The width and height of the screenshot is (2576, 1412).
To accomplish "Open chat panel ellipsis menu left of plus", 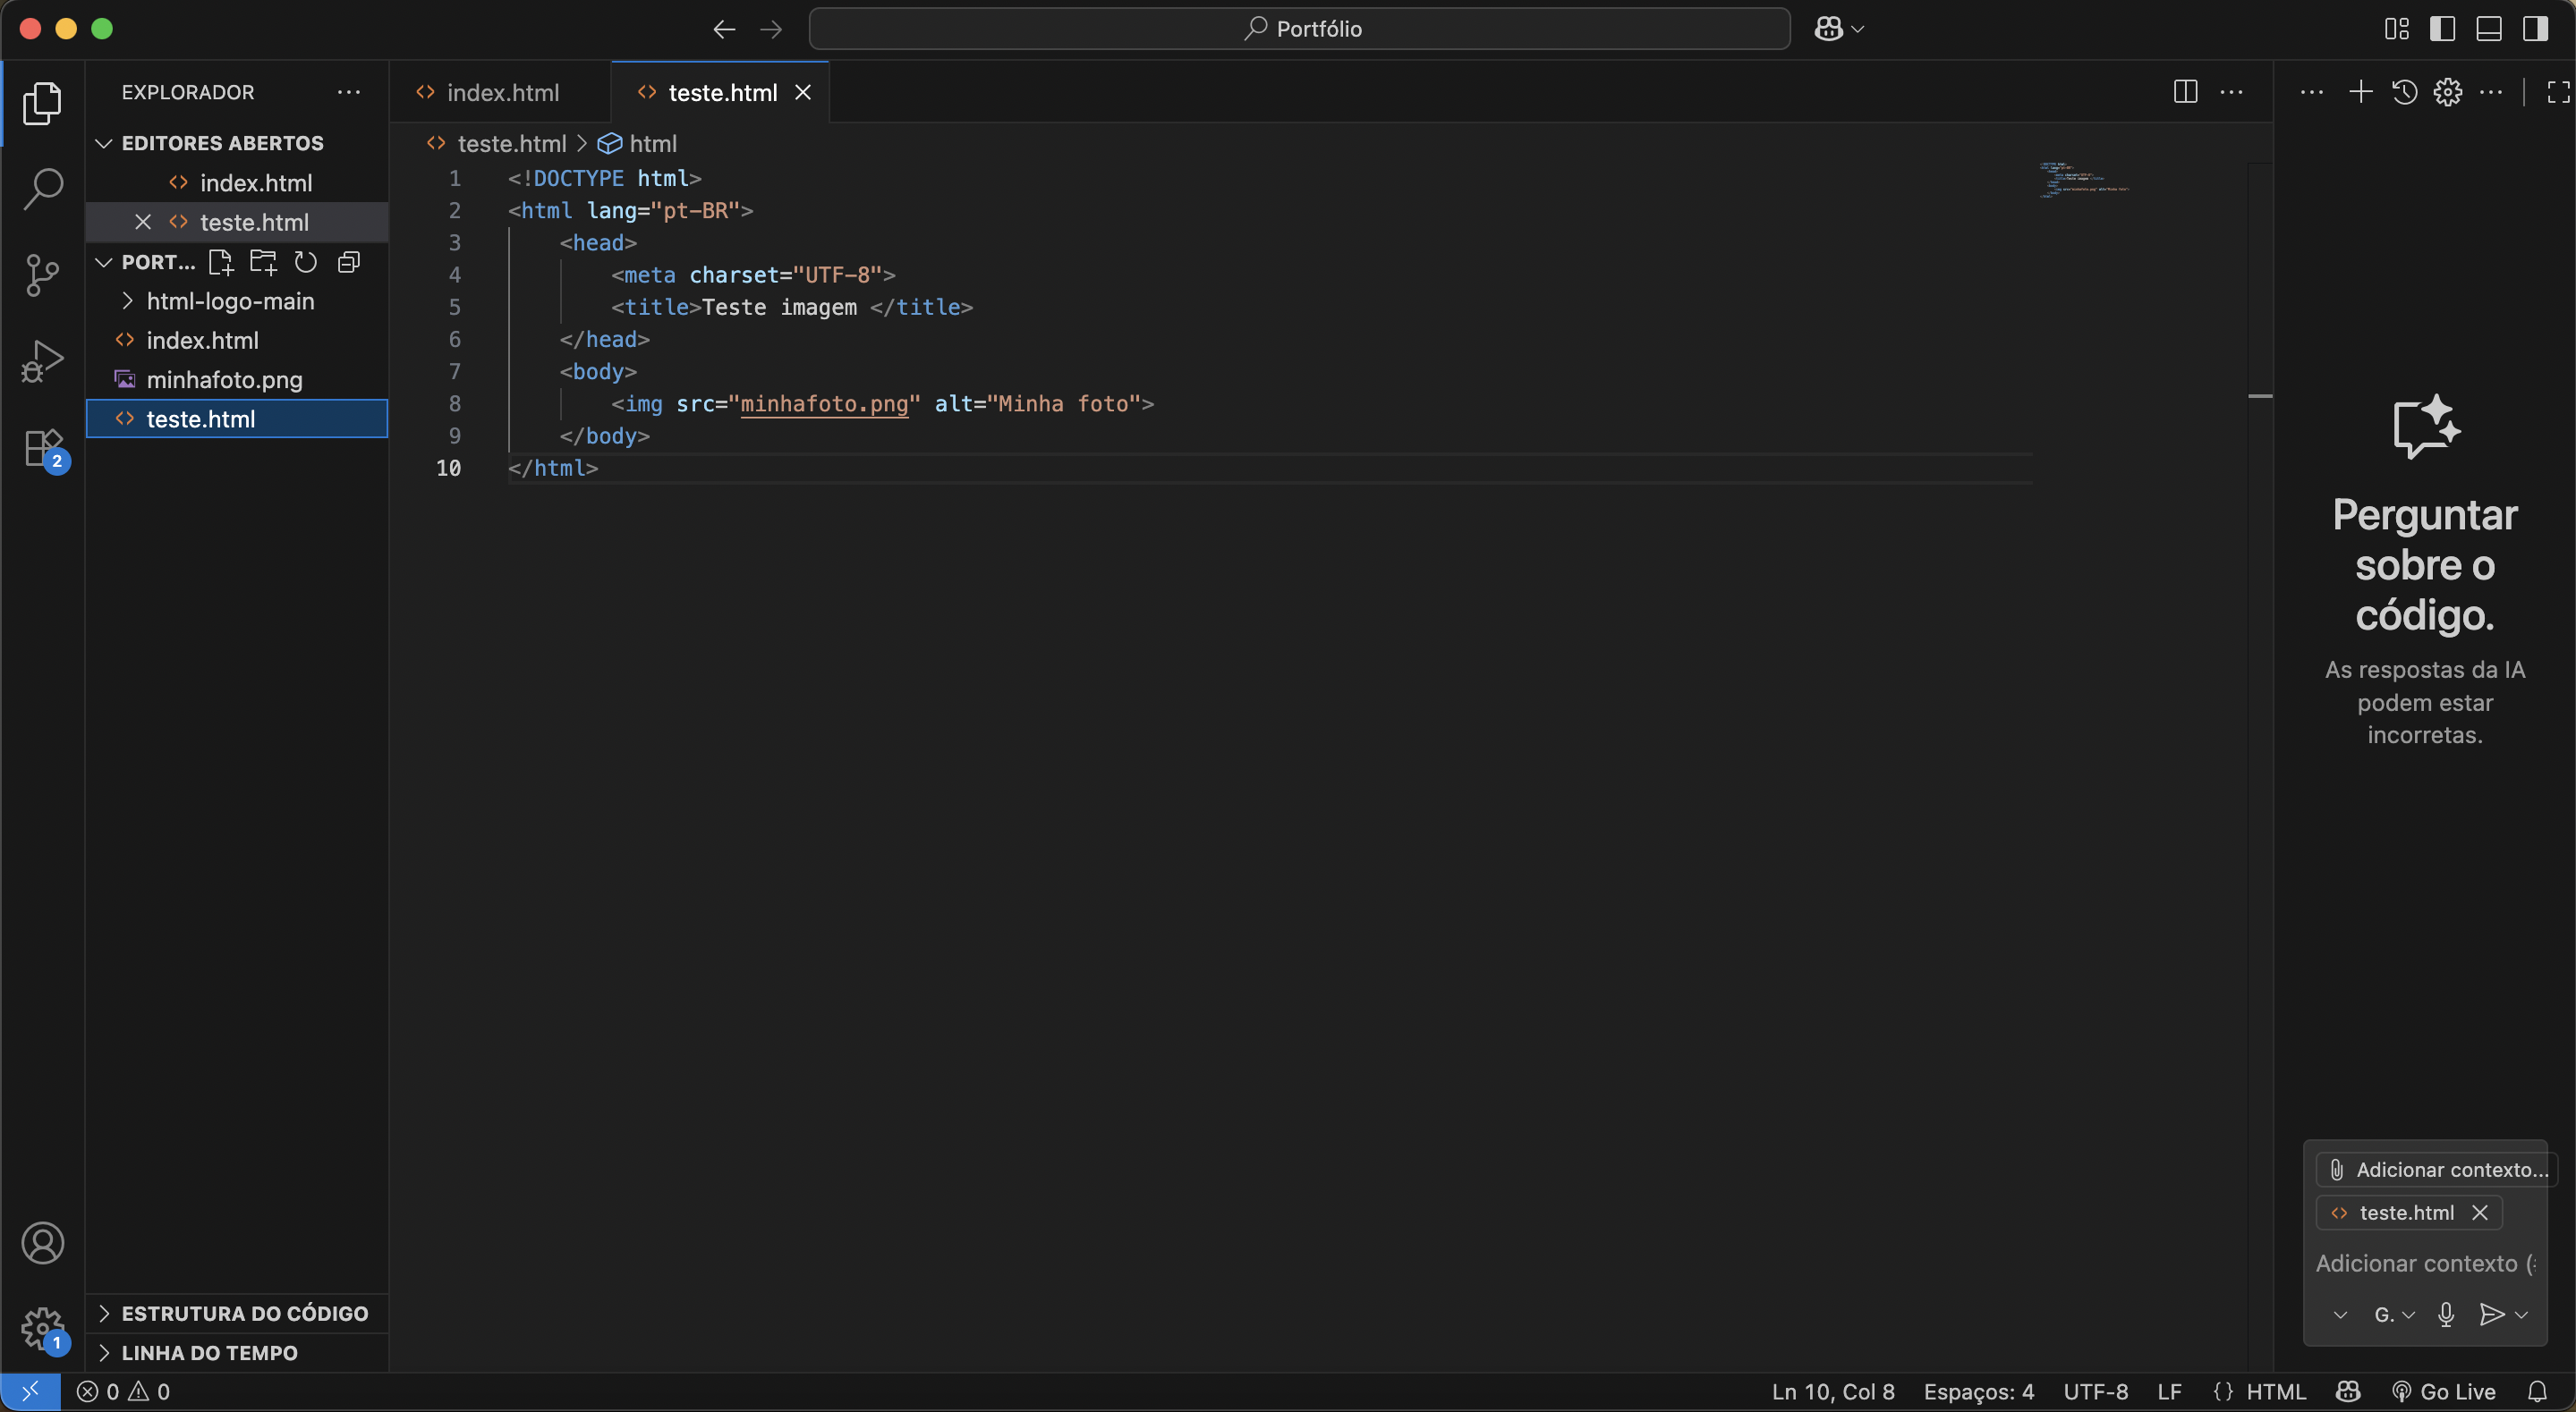I will coord(2312,92).
